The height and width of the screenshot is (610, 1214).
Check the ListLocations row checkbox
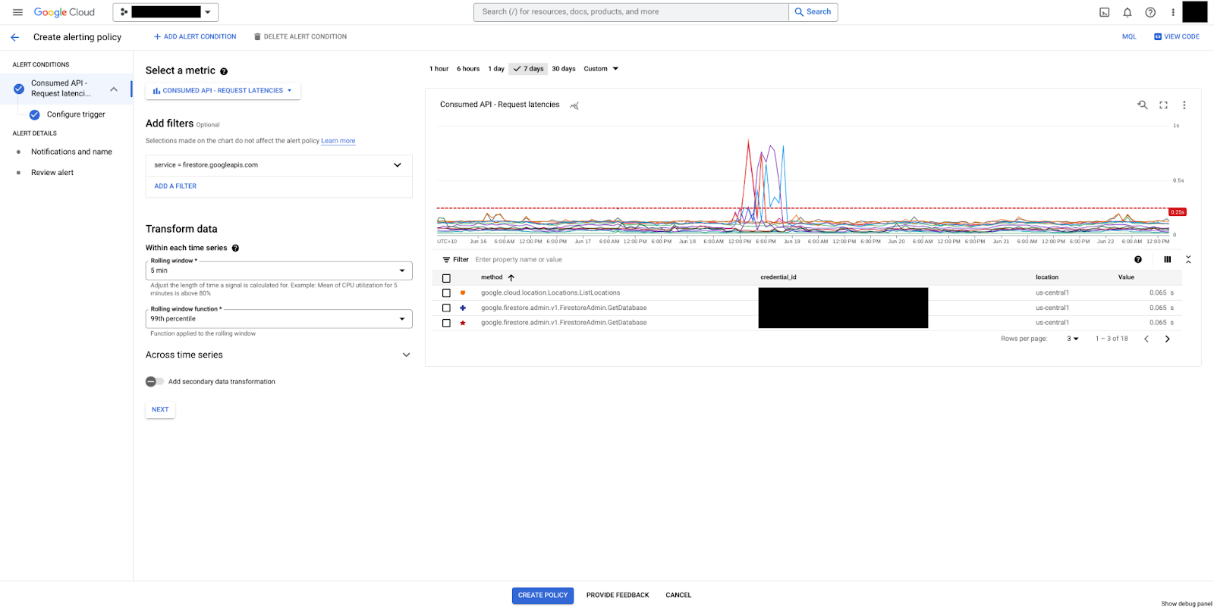446,293
